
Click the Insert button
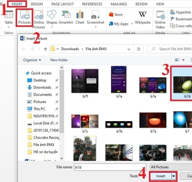click(x=161, y=176)
